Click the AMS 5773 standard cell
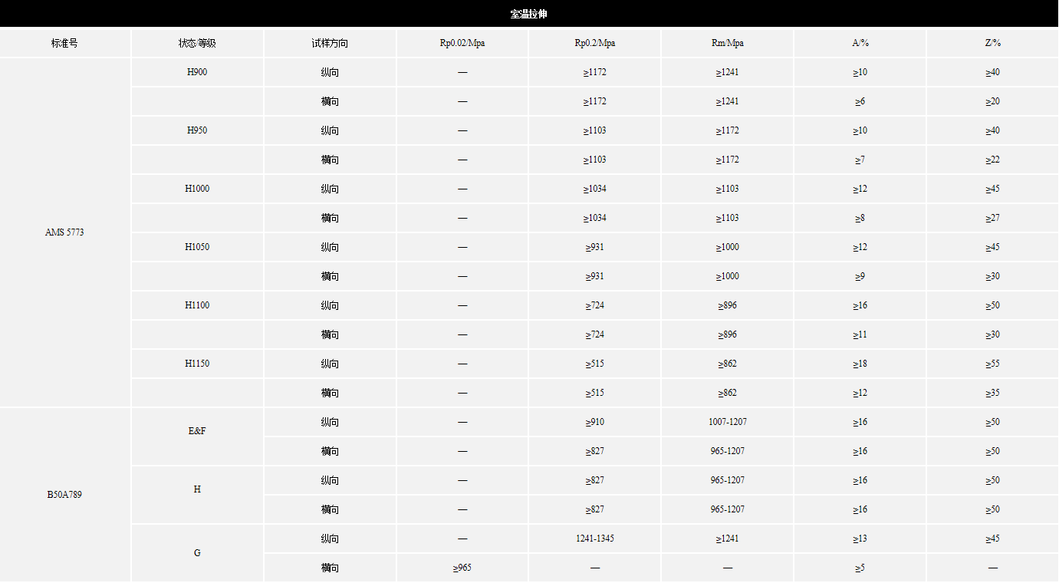This screenshot has width=1059, height=583. [x=64, y=232]
